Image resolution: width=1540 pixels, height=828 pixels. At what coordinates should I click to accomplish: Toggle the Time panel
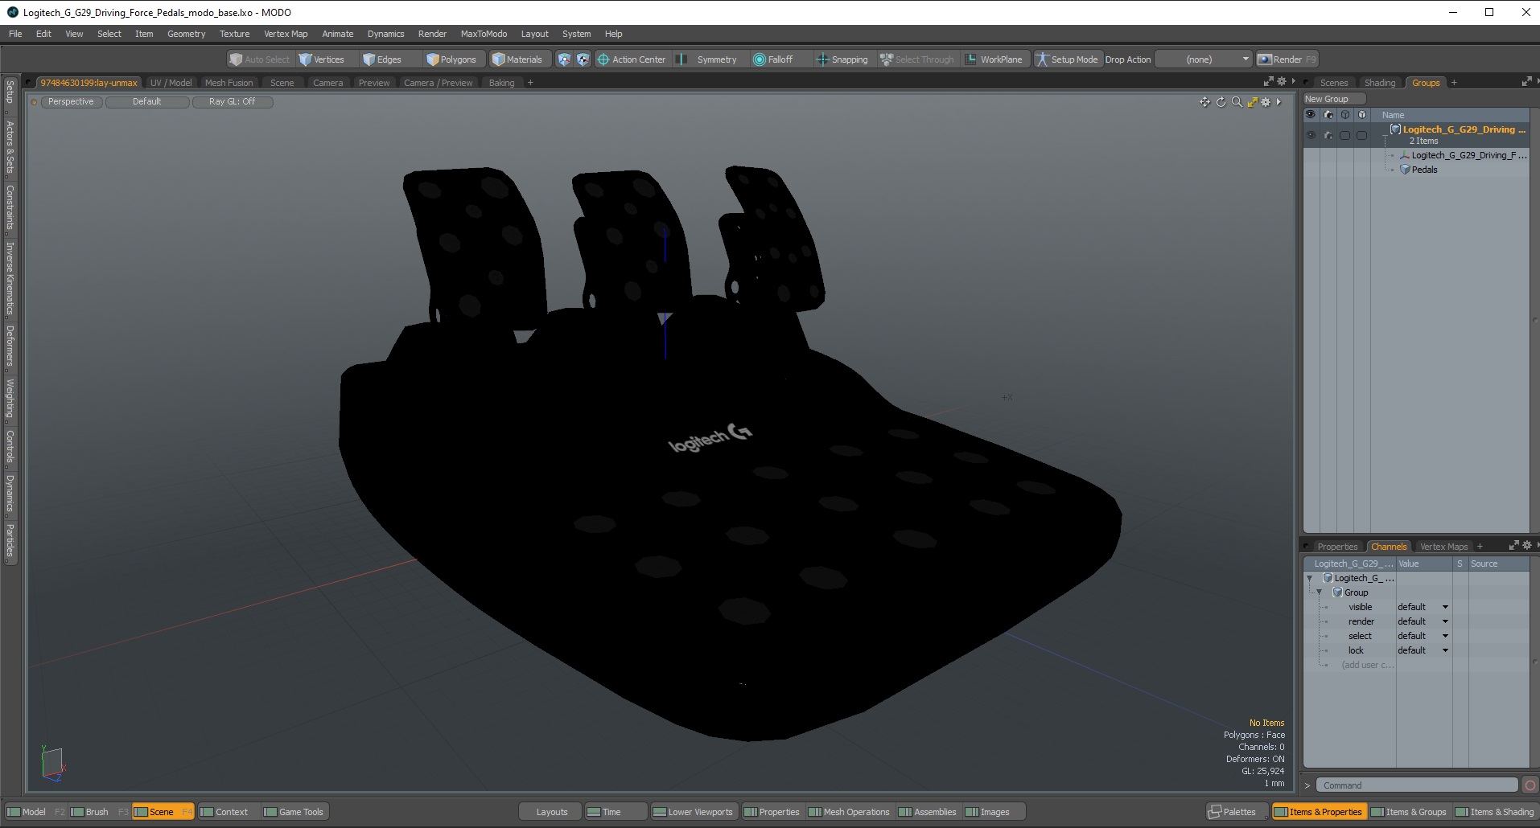pyautogui.click(x=616, y=812)
